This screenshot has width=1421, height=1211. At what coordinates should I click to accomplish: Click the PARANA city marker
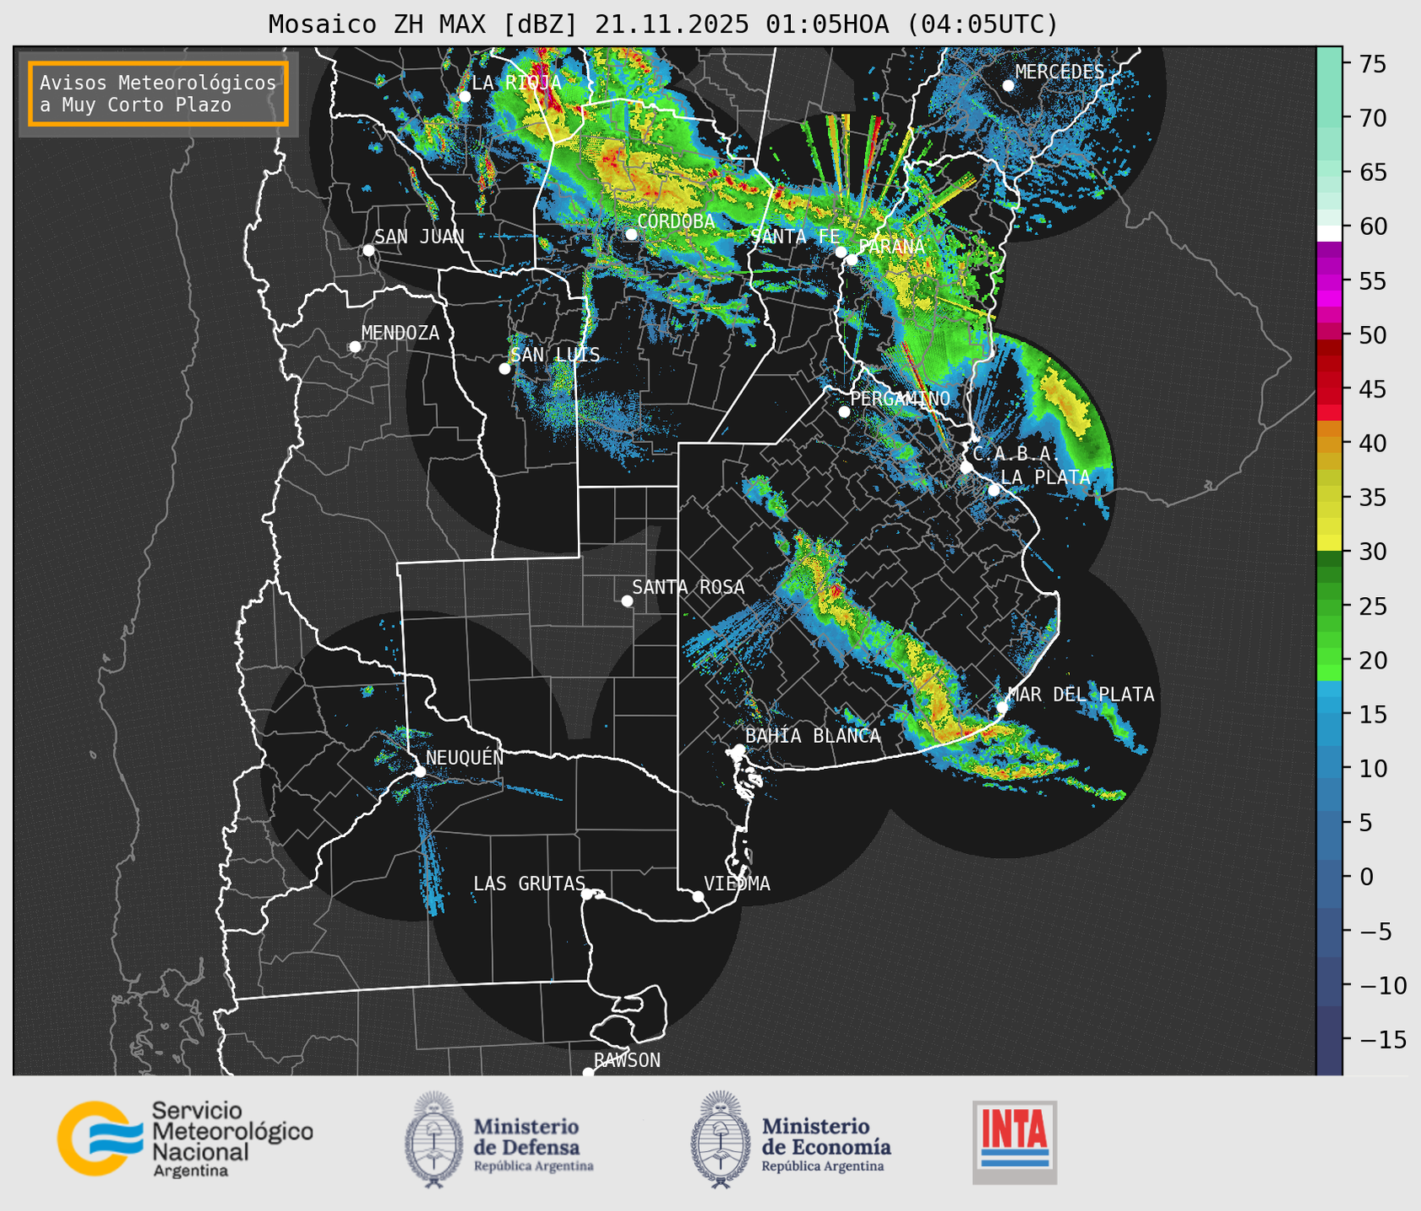[852, 259]
